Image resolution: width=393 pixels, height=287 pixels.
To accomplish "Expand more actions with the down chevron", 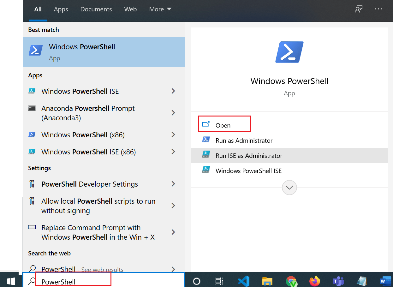I will 289,187.
